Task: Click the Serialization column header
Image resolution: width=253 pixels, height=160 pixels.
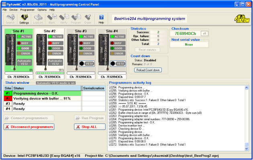Action: [x=94, y=88]
